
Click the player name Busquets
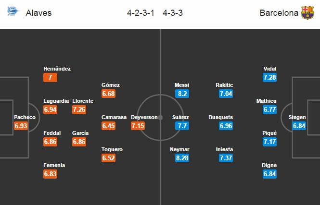tap(221, 117)
